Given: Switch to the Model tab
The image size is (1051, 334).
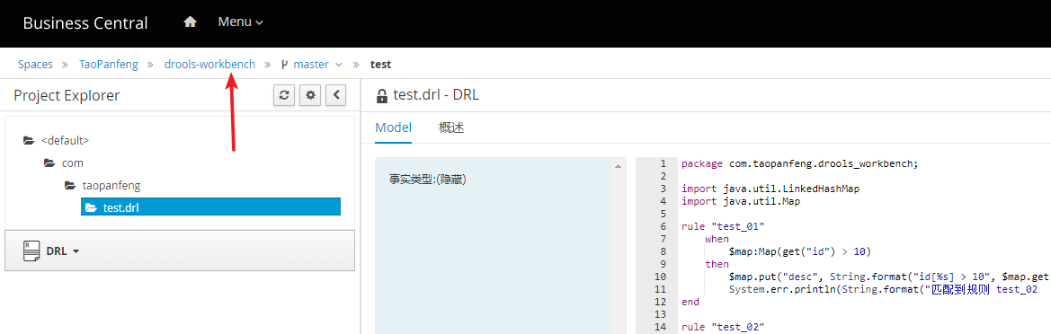Looking at the screenshot, I should (x=394, y=127).
